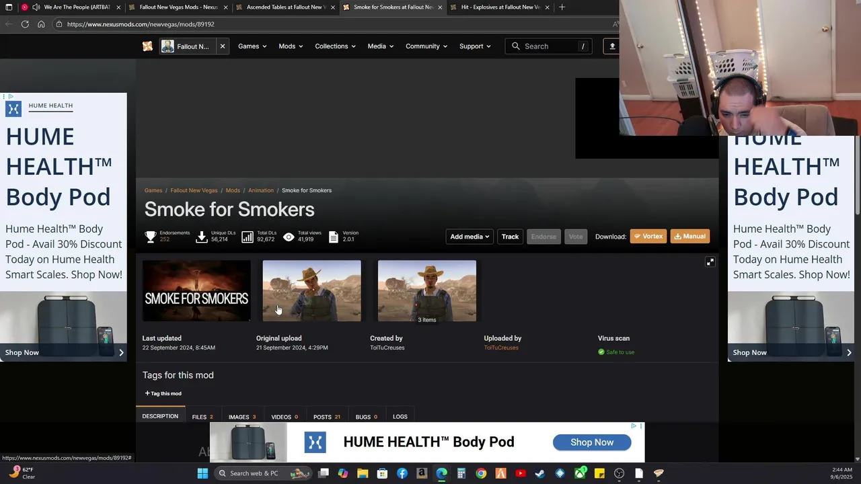This screenshot has height=484, width=861.
Task: Click Fallout New Vegas breadcrumb link
Action: click(194, 190)
